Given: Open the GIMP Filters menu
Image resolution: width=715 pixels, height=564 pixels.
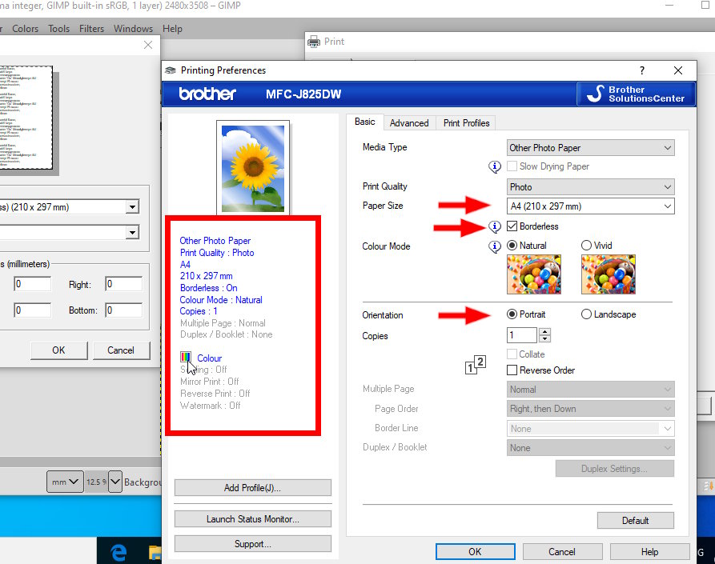Looking at the screenshot, I should click(x=91, y=29).
